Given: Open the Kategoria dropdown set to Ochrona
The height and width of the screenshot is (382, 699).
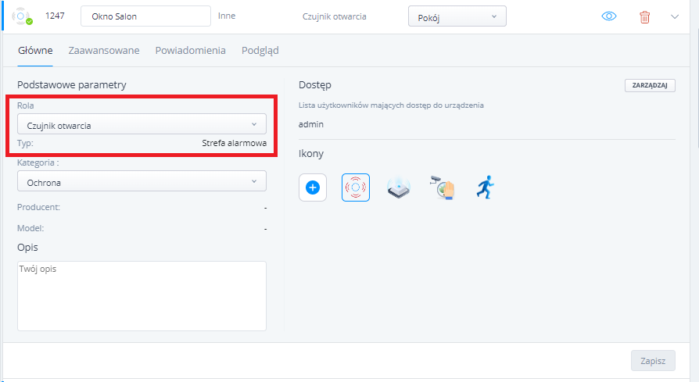Looking at the screenshot, I should tap(142, 181).
